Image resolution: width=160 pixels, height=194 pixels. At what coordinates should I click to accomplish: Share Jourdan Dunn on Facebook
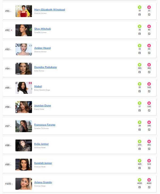139,110
